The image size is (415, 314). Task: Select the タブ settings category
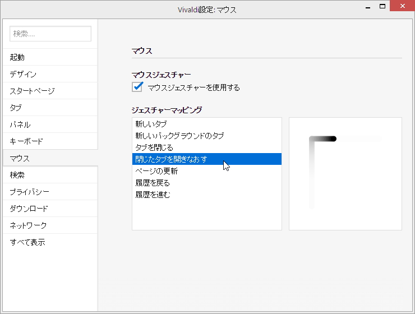(x=50, y=108)
